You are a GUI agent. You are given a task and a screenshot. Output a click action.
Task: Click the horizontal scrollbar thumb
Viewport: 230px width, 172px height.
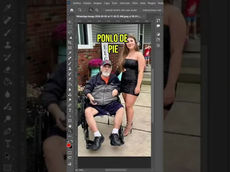pos(116,170)
